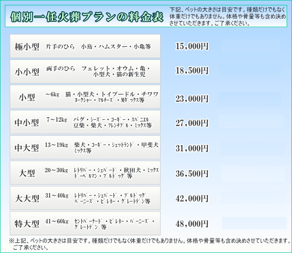292x253 pixels.
Task: Click the 大型 size label
Action: pyautogui.click(x=27, y=173)
